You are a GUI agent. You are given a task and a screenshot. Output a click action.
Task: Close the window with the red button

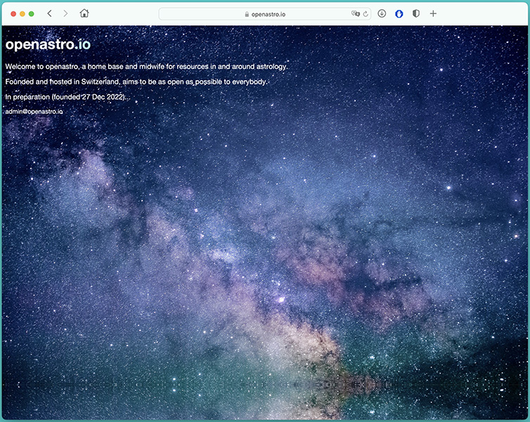coord(13,14)
